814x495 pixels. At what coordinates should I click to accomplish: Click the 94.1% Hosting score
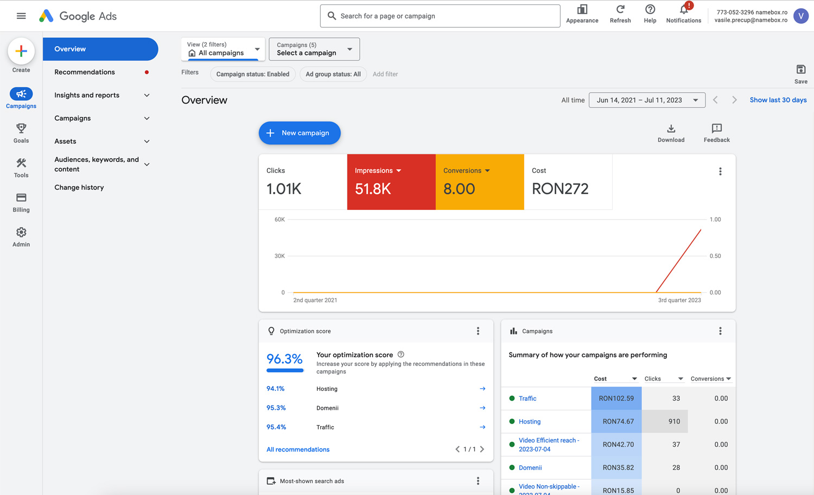(x=276, y=389)
